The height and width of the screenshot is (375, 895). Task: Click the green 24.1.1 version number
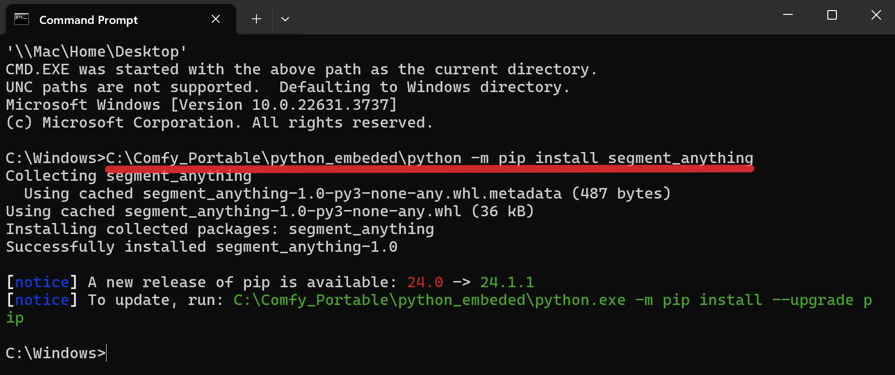tap(507, 282)
